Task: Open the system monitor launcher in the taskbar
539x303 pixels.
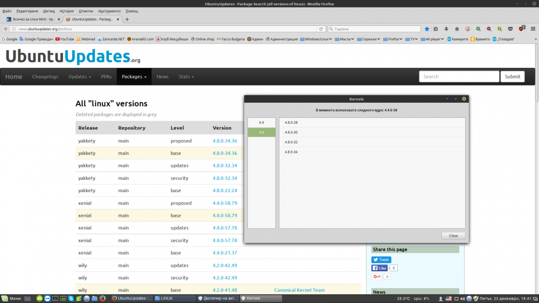Action: (x=63, y=299)
